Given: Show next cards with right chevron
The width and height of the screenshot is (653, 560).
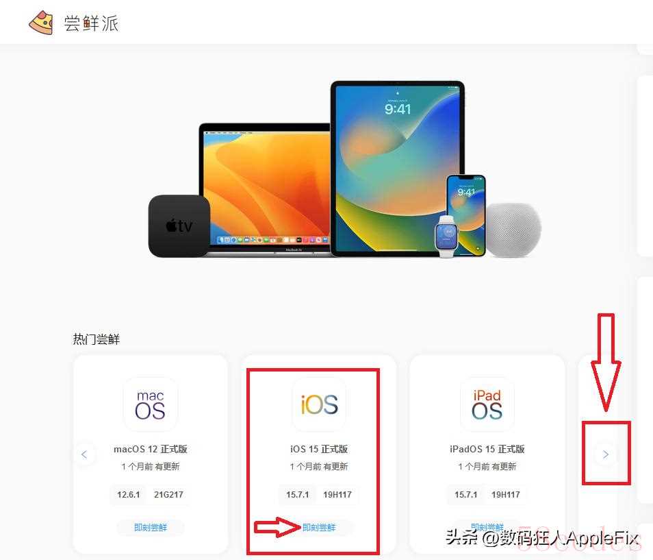Looking at the screenshot, I should (x=606, y=454).
